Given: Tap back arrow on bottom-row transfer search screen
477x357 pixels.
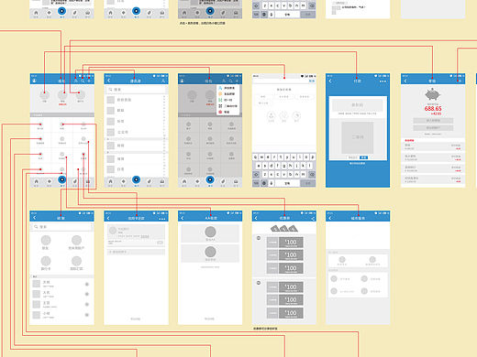Looking at the screenshot, I should (x=35, y=218).
